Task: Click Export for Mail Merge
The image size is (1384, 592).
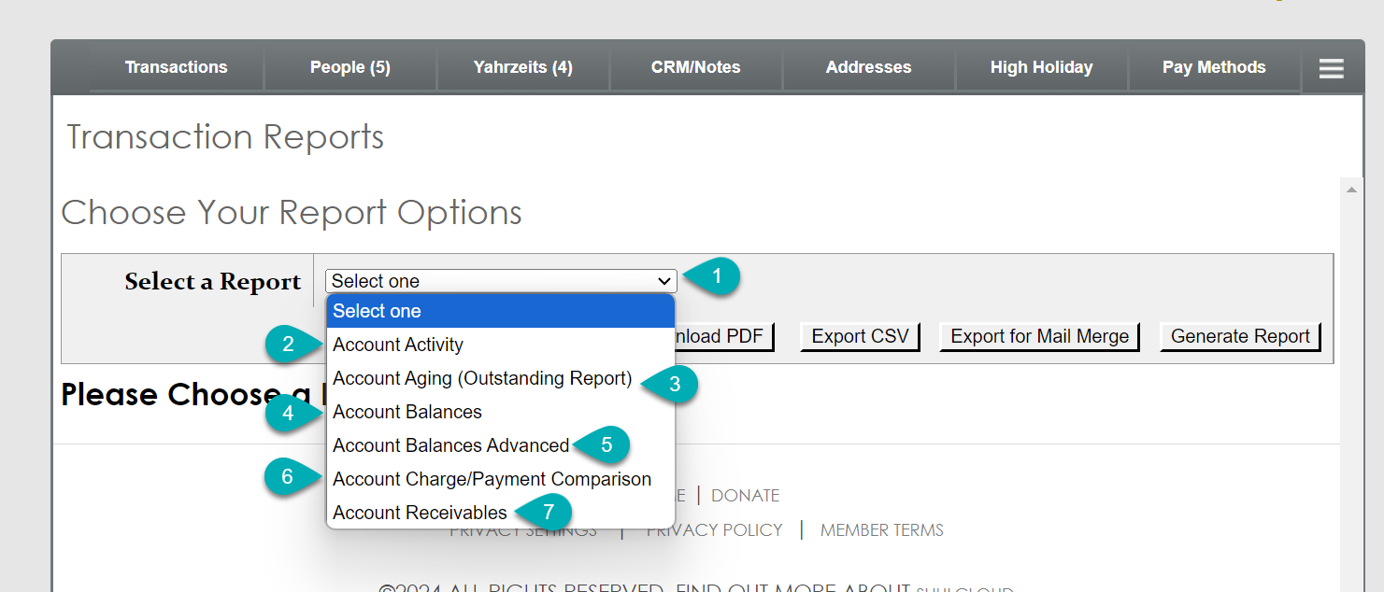Action: 1038,336
